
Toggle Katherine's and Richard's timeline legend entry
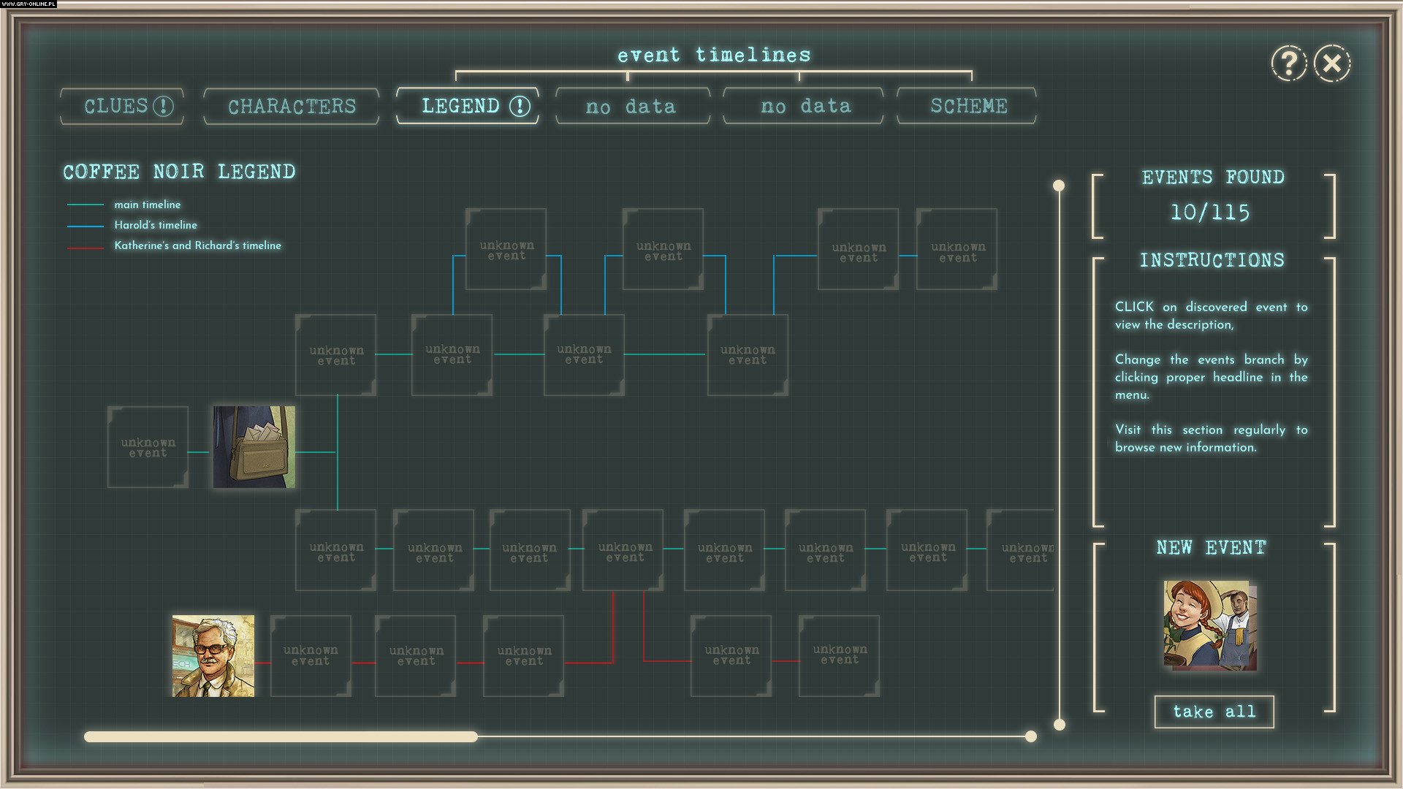tap(196, 245)
